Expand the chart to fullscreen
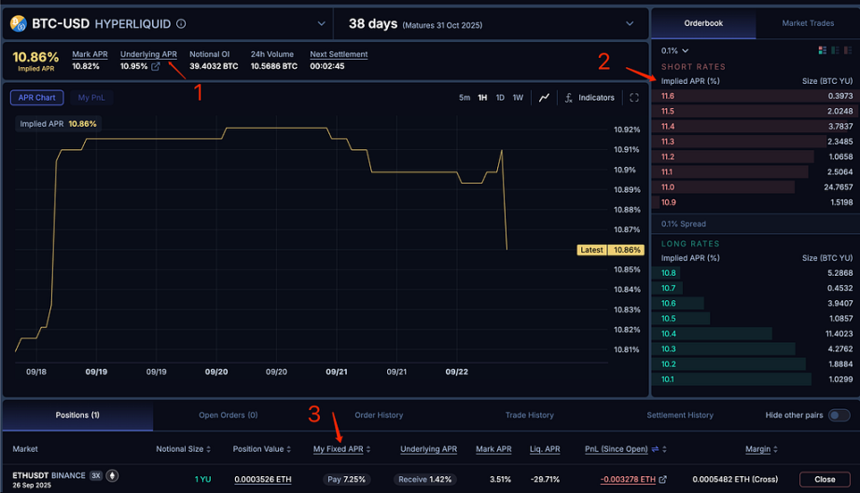The height and width of the screenshot is (493, 860). [x=634, y=98]
